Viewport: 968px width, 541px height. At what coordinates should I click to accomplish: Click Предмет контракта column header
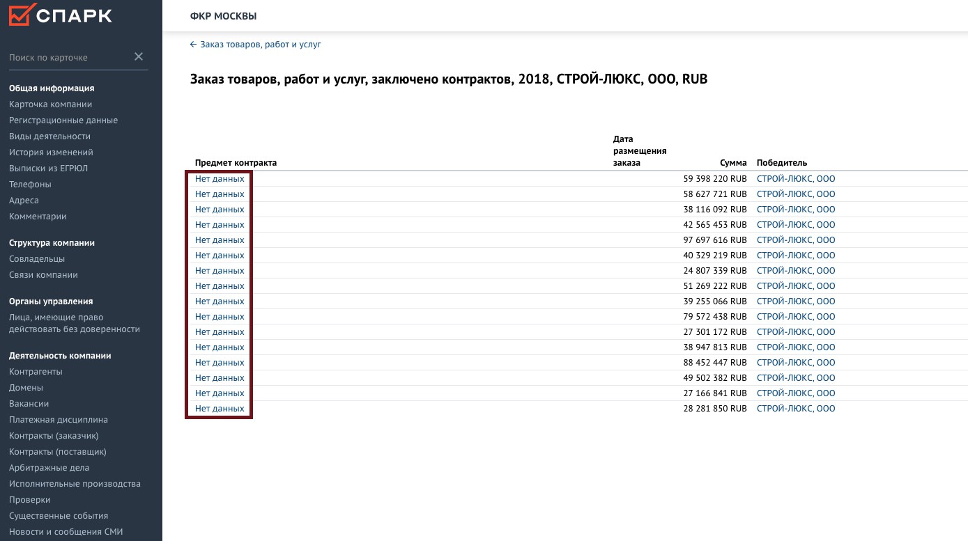(x=236, y=163)
